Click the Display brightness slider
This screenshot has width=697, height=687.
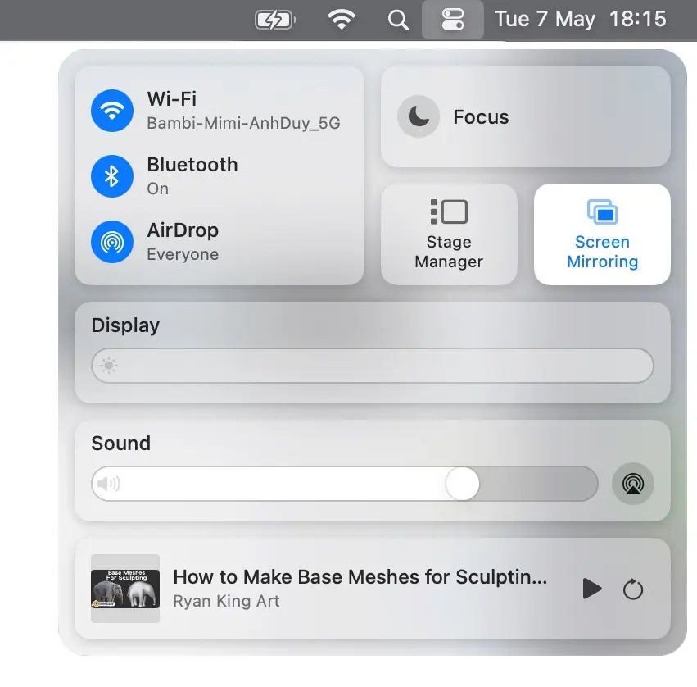[x=373, y=366]
